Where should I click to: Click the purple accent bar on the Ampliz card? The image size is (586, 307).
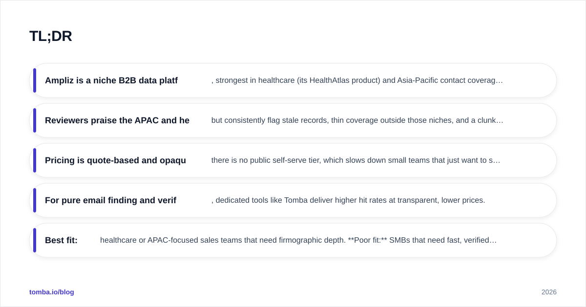35,80
